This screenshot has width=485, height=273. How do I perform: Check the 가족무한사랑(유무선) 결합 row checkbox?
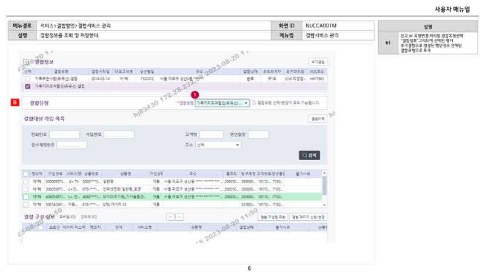[27, 79]
